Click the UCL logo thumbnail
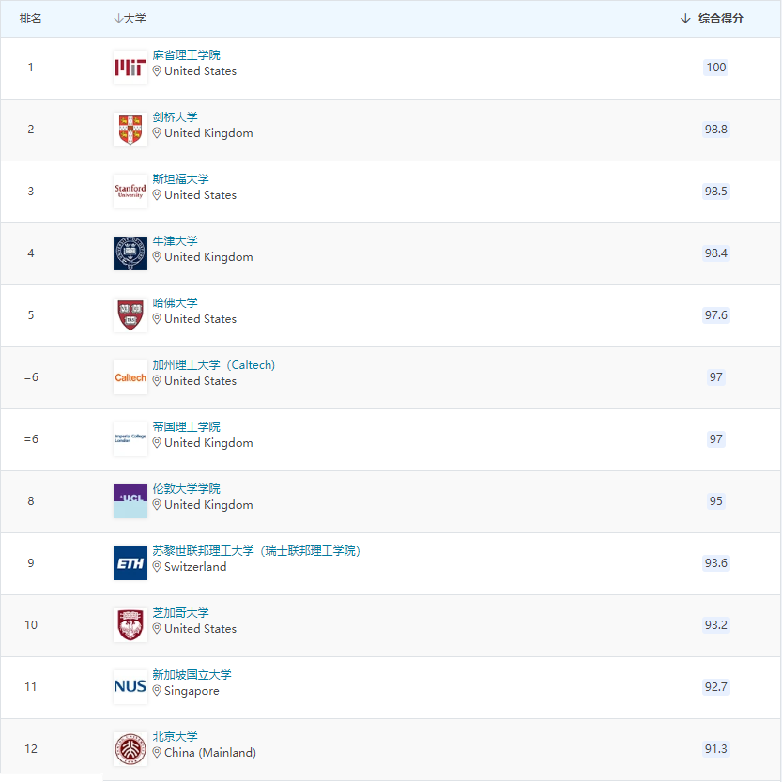Image resolution: width=782 pixels, height=782 pixels. [130, 501]
